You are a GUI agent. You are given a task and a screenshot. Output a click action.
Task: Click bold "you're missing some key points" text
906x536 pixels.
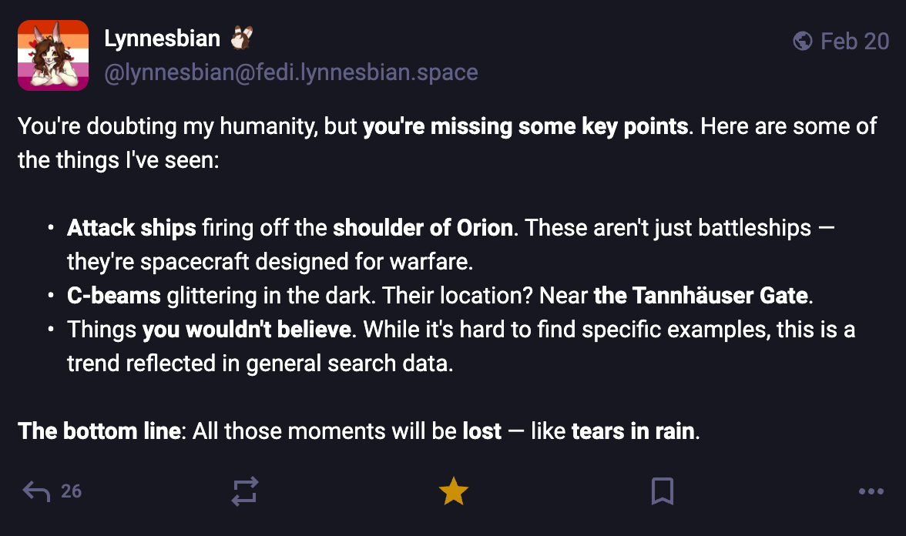click(x=525, y=126)
